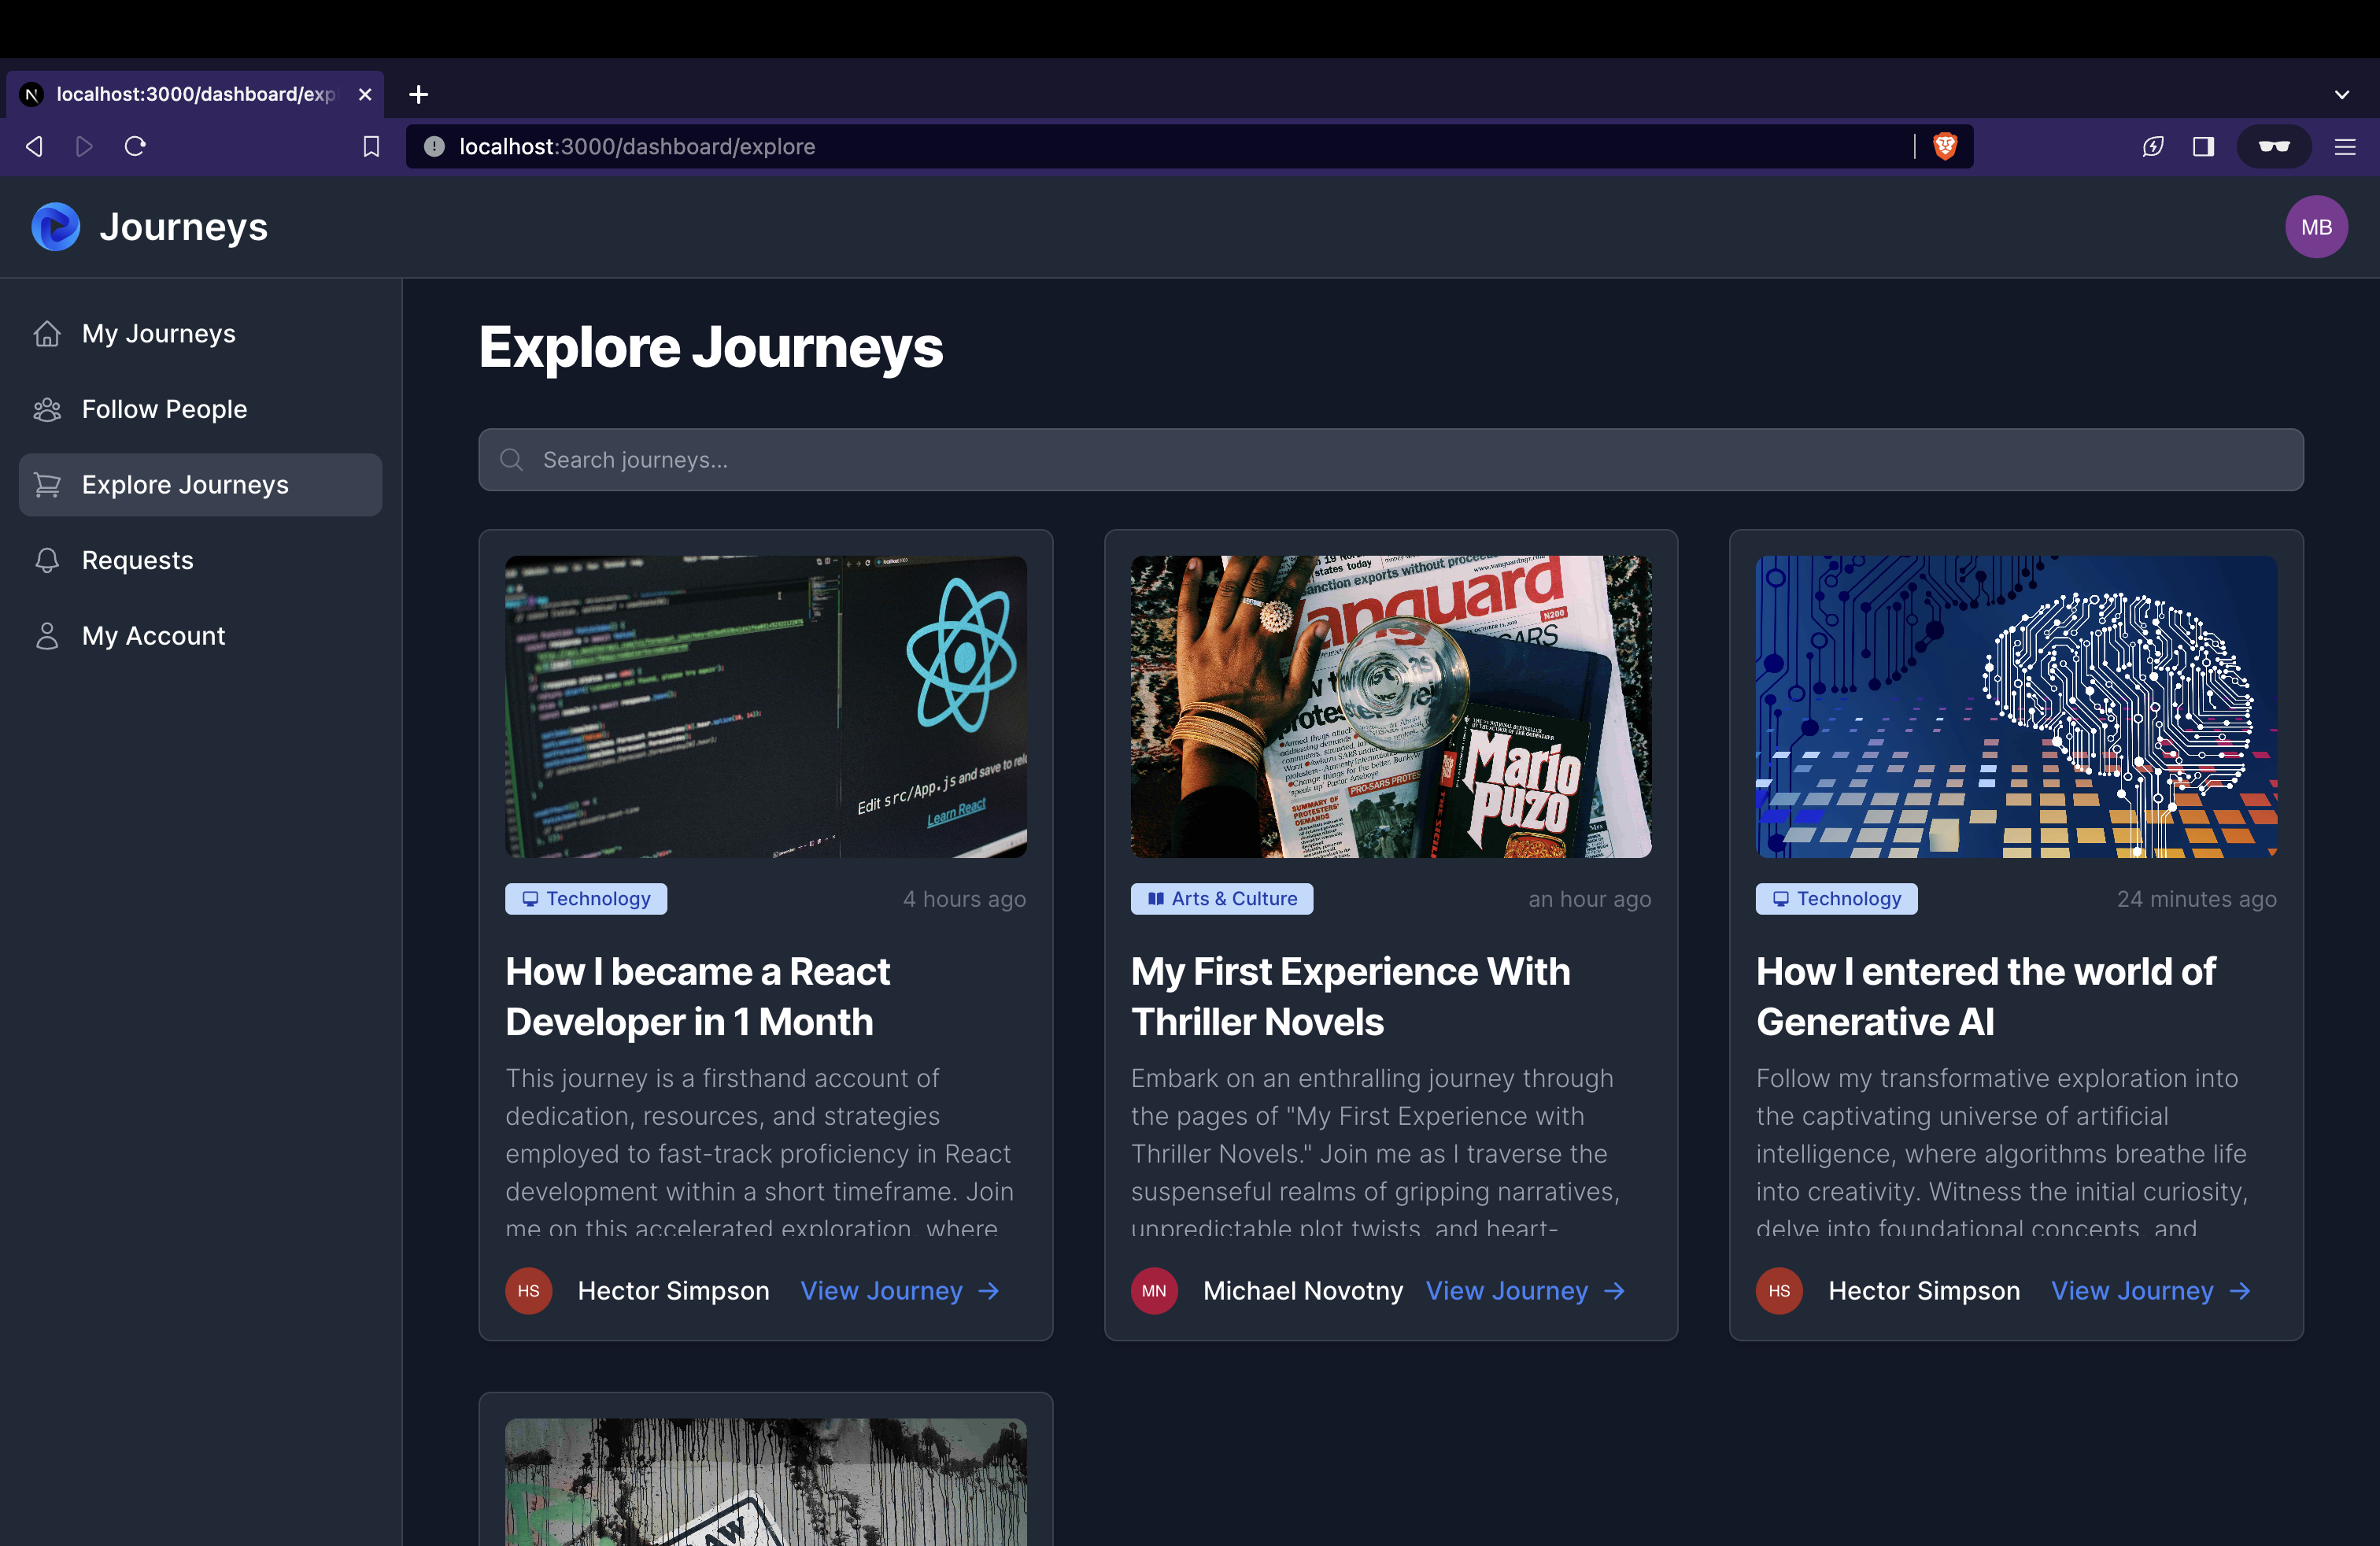Go back using the back arrow
Viewport: 2380px width, 1546px height.
coord(34,147)
